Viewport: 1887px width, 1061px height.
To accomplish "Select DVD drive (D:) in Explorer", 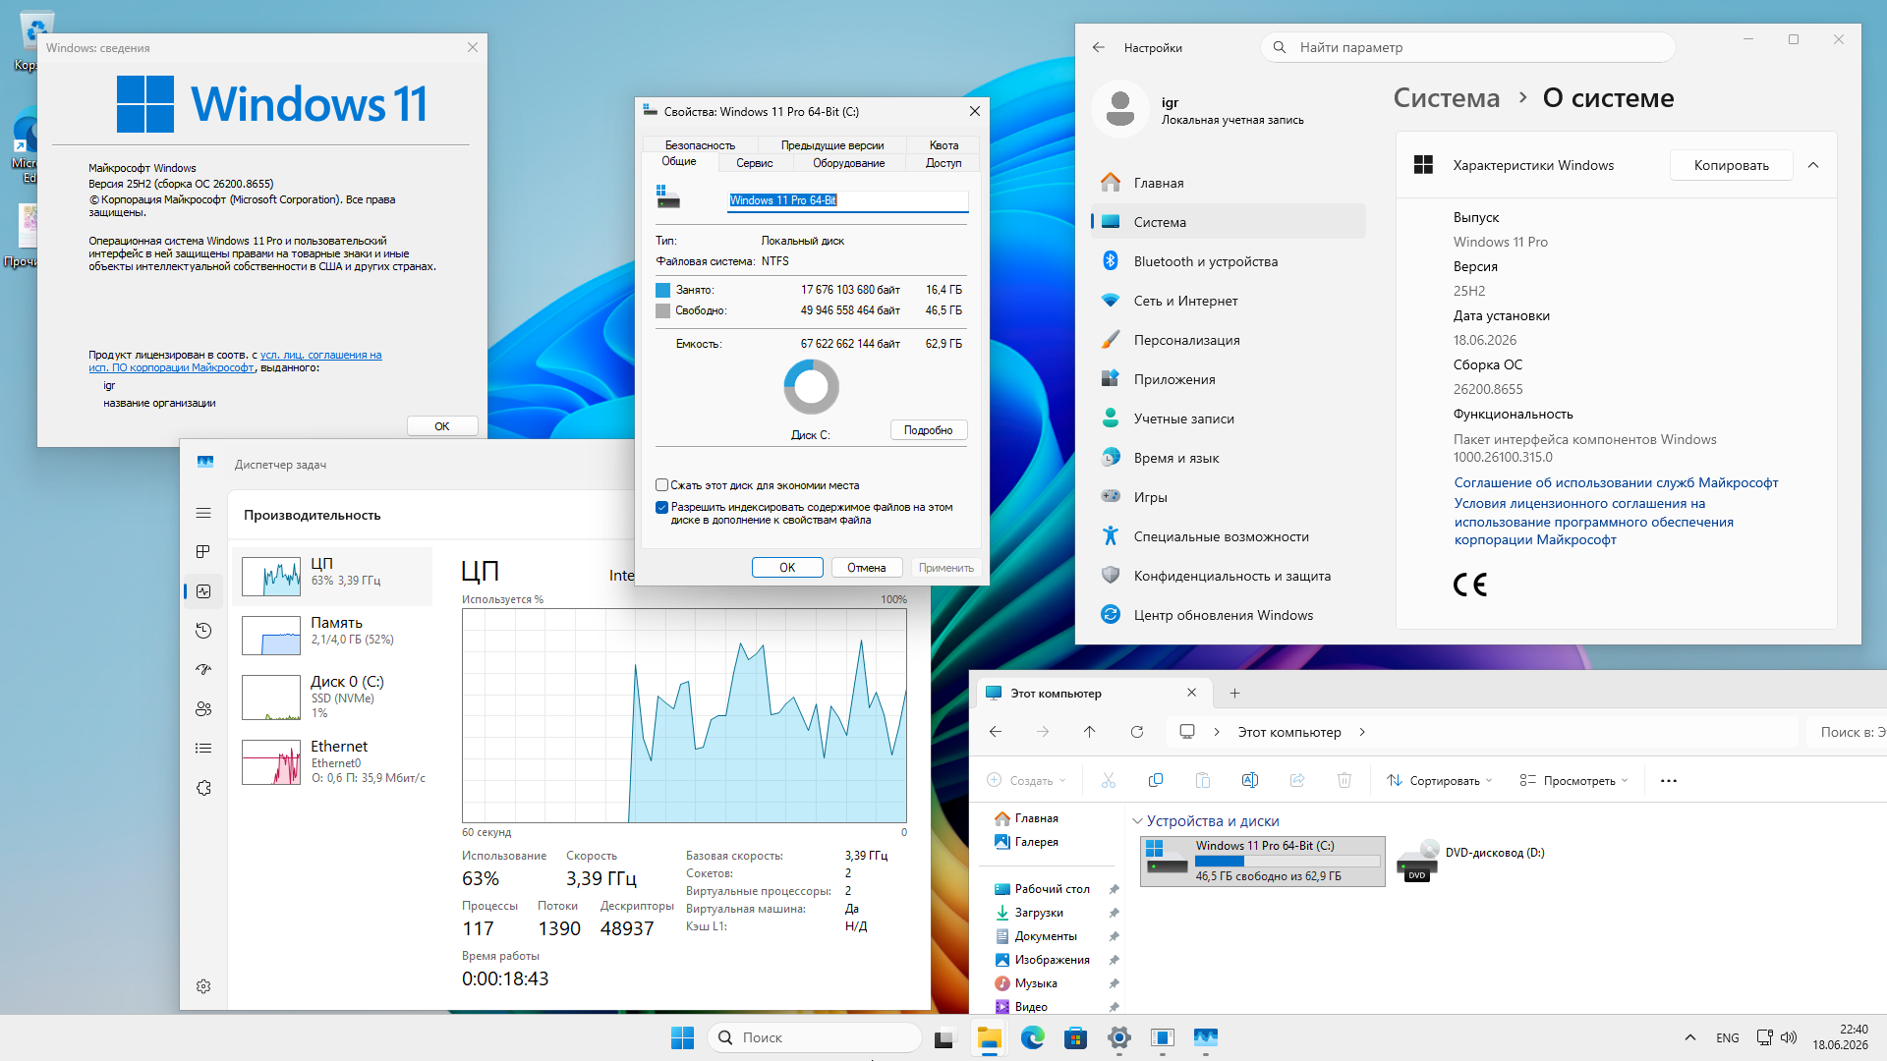I will (x=1470, y=861).
